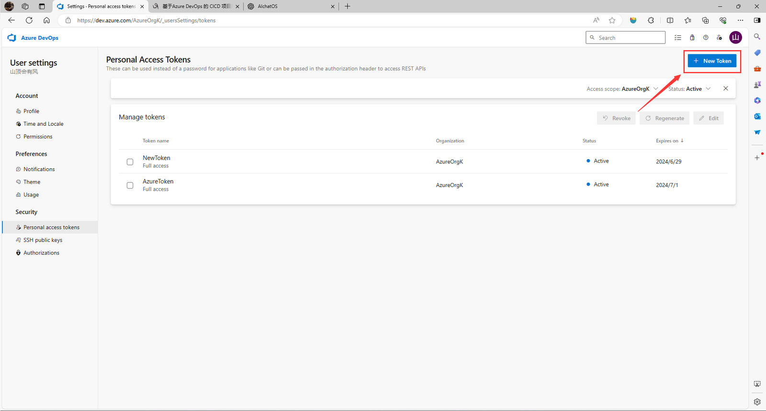Viewport: 766px width, 411px height.
Task: Open Authorizations page
Action: (x=41, y=253)
